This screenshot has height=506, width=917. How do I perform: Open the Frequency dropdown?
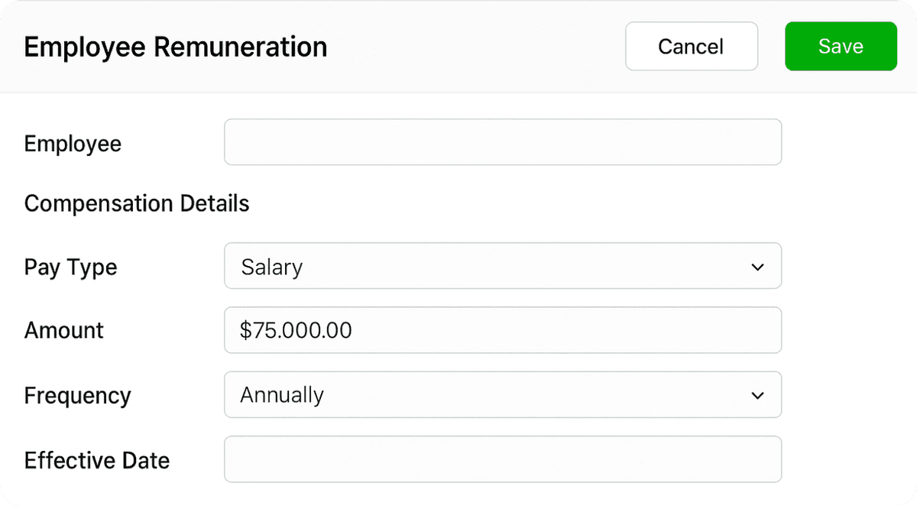point(502,394)
